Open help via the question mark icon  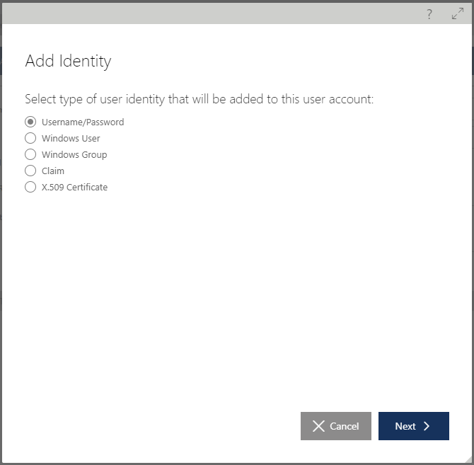click(x=429, y=14)
